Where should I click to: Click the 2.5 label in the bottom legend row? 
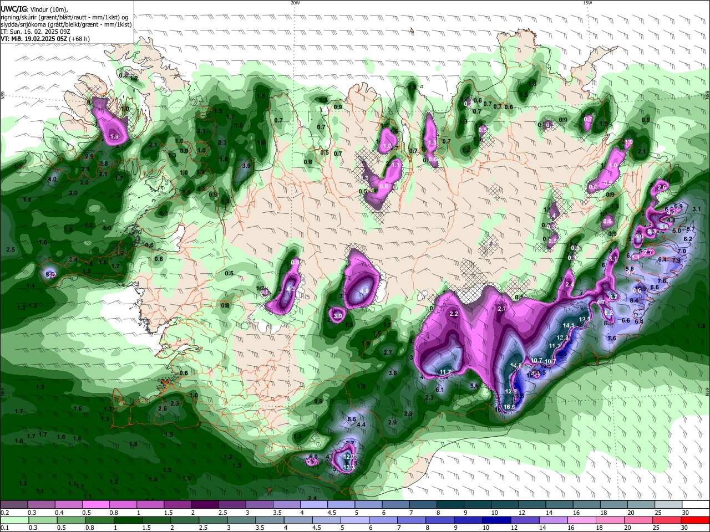[203, 528]
